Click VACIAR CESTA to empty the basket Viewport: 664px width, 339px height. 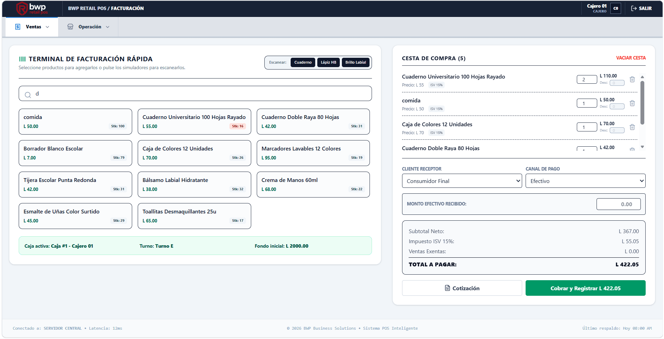pyautogui.click(x=630, y=58)
